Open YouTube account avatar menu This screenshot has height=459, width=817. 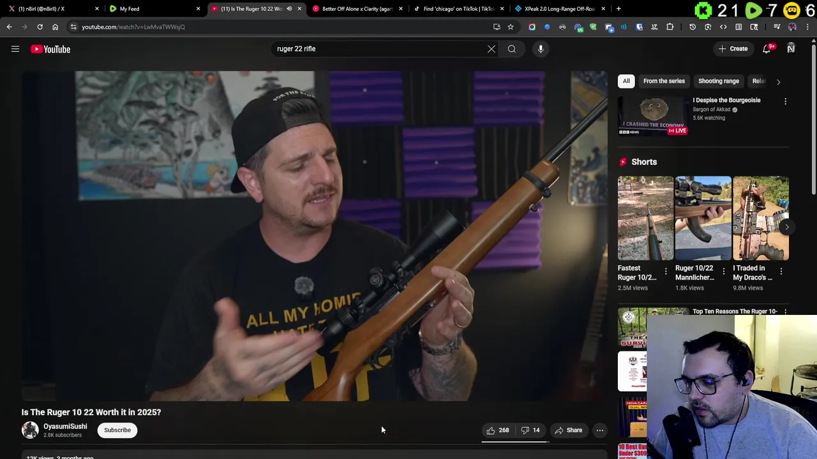pos(791,49)
